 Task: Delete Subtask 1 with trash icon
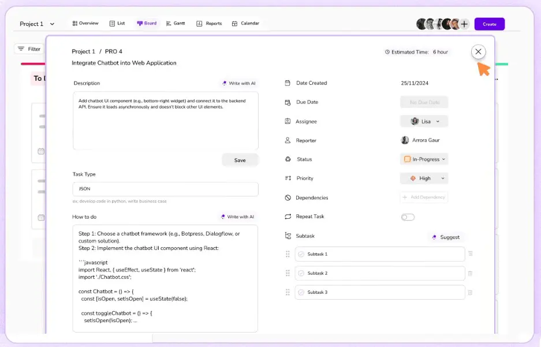click(470, 253)
